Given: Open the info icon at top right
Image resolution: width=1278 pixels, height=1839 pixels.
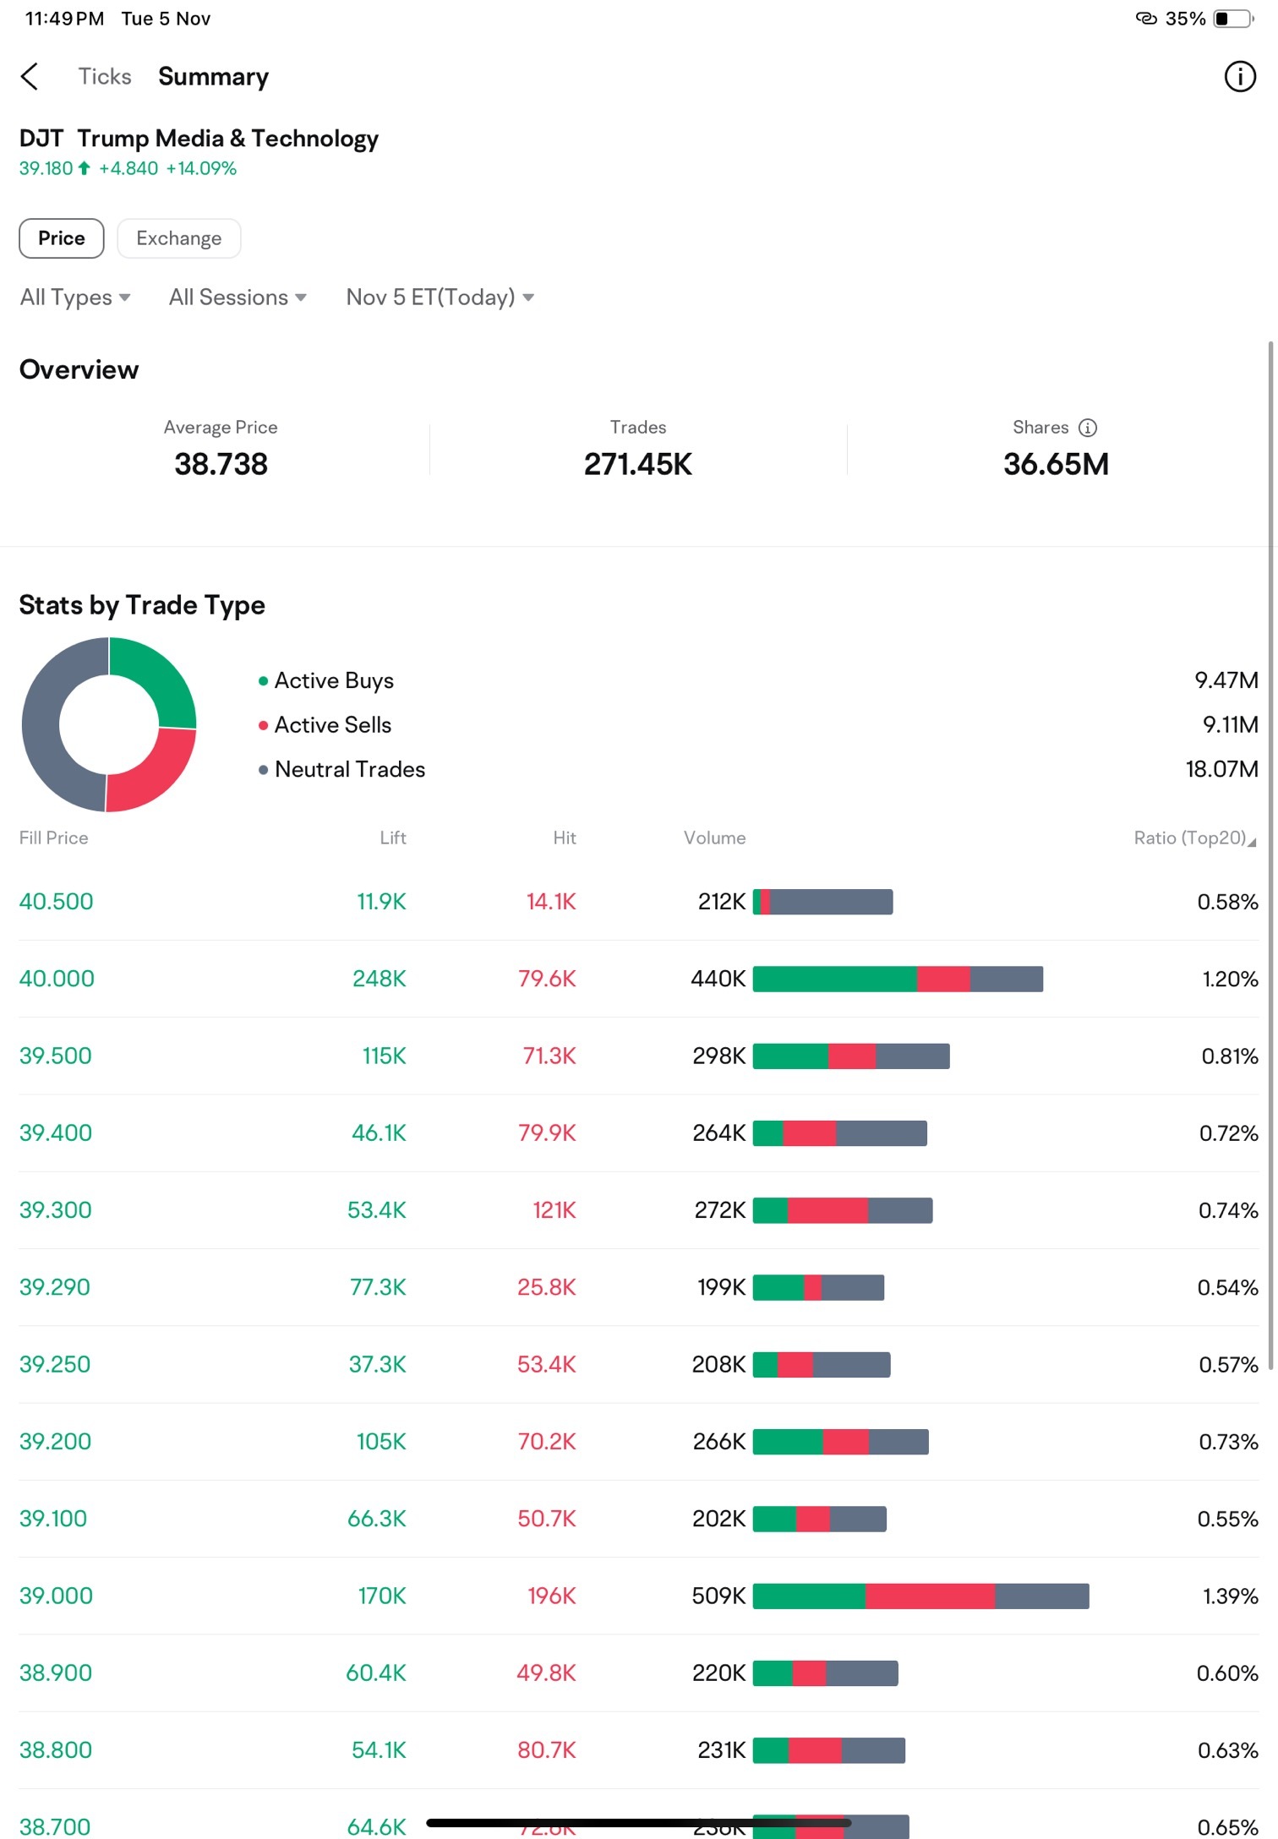Looking at the screenshot, I should [x=1240, y=77].
